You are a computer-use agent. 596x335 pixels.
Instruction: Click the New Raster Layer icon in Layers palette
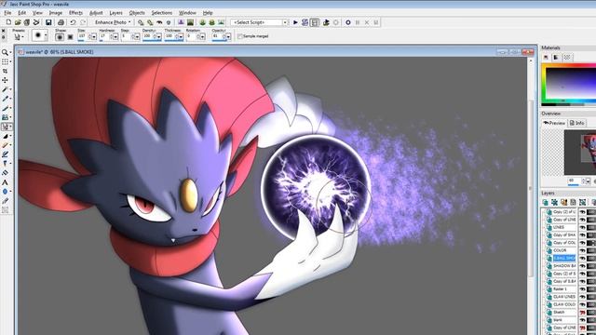pyautogui.click(x=546, y=203)
